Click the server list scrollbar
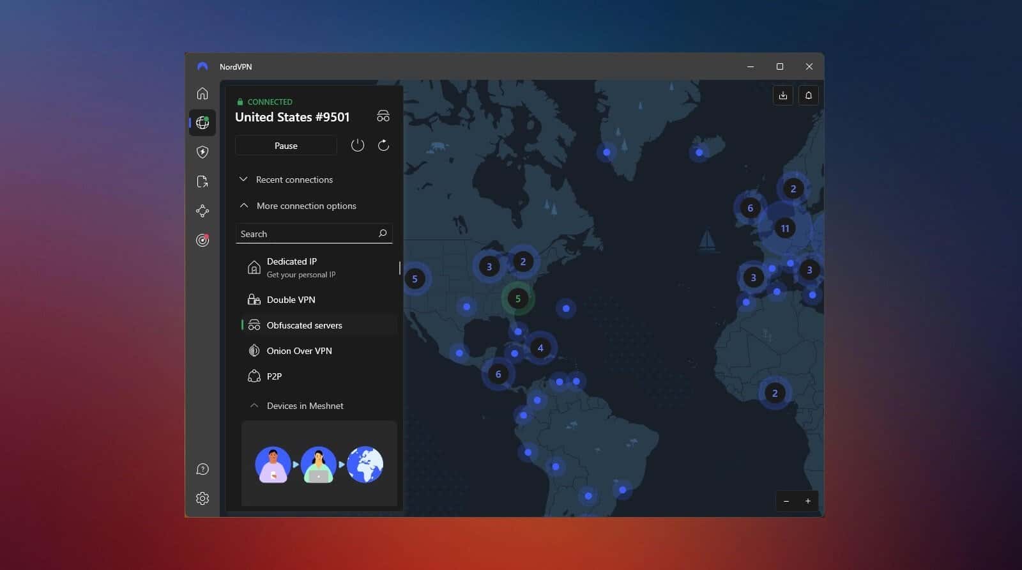Screen dimensions: 1022x570 pos(400,268)
